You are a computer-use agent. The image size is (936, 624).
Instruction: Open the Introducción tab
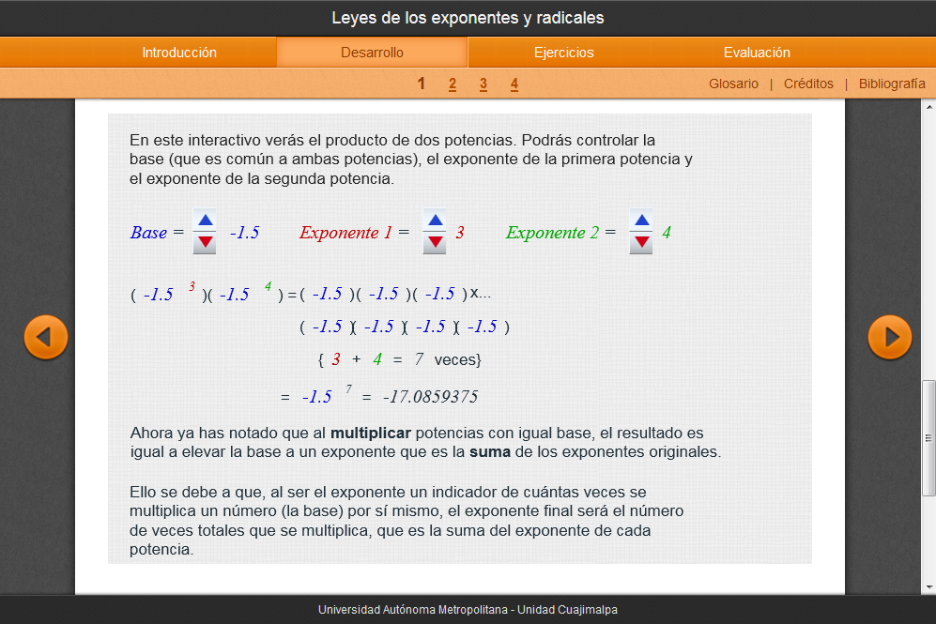(179, 53)
